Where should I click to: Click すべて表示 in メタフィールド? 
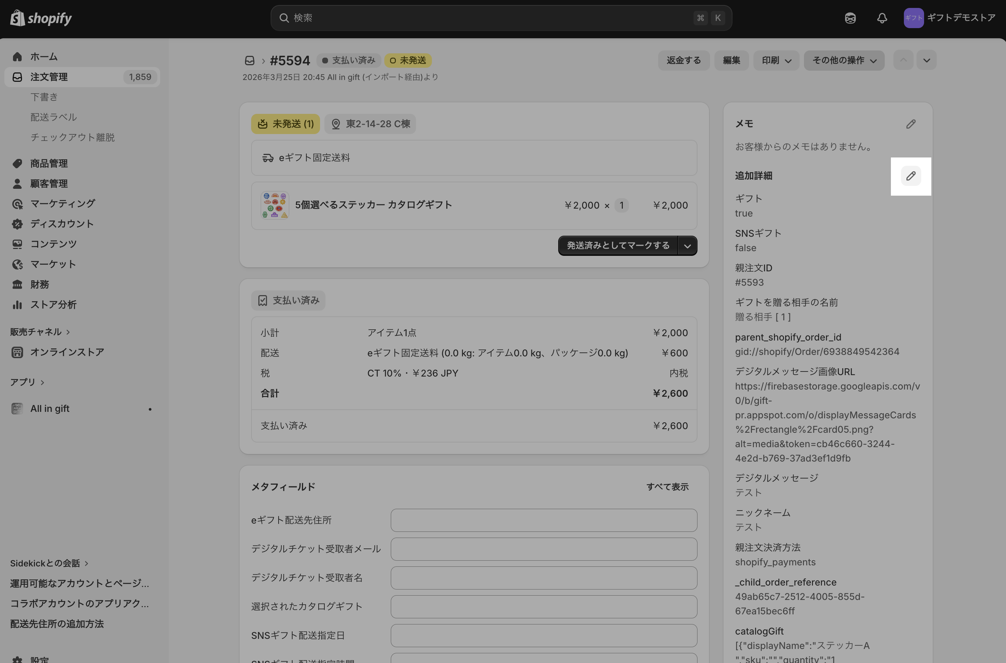(667, 487)
